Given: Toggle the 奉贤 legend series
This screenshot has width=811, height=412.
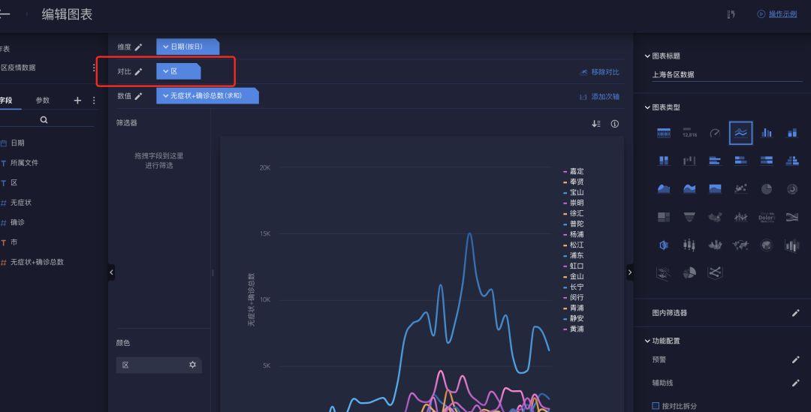Looking at the screenshot, I should [574, 182].
